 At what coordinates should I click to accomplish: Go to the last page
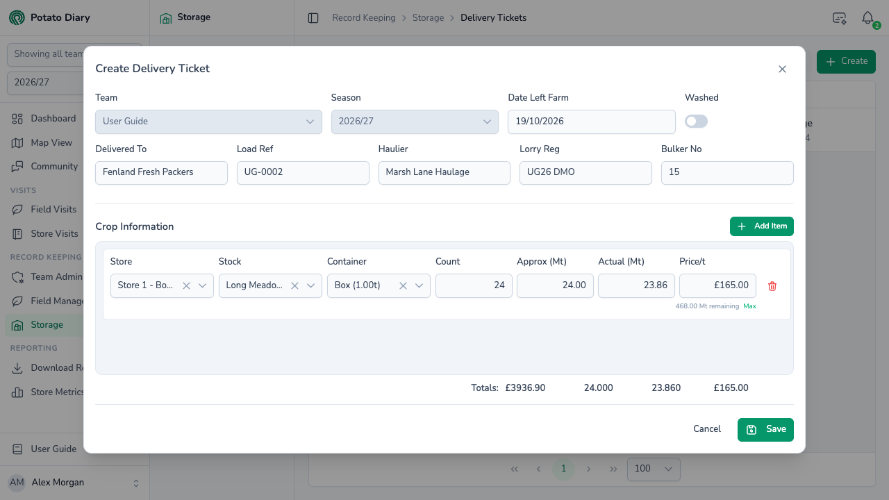613,469
